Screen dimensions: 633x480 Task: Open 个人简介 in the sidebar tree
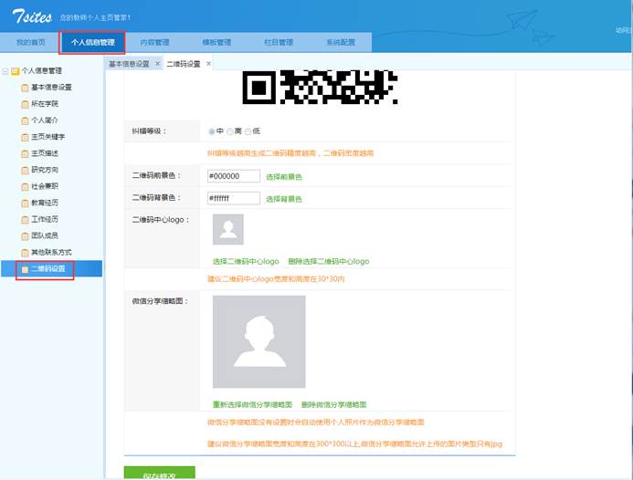(45, 120)
